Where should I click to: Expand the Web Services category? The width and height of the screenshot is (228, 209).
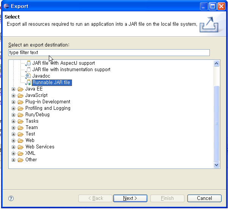coord(13,147)
